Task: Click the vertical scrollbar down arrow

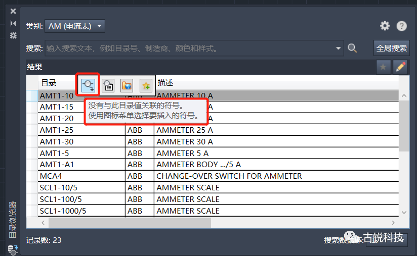Action: tap(404, 212)
